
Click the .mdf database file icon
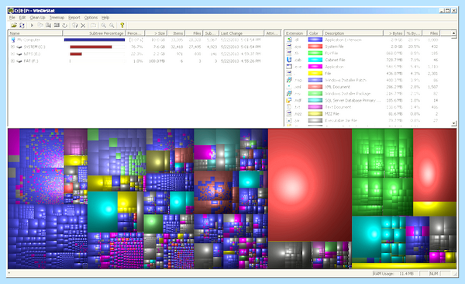(x=289, y=100)
